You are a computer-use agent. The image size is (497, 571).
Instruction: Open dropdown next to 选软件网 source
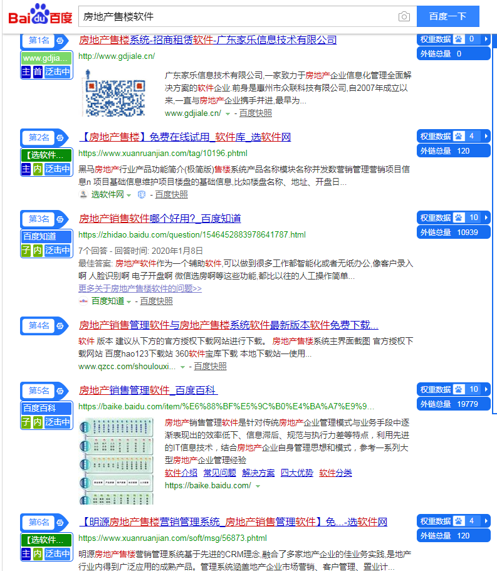click(x=129, y=196)
